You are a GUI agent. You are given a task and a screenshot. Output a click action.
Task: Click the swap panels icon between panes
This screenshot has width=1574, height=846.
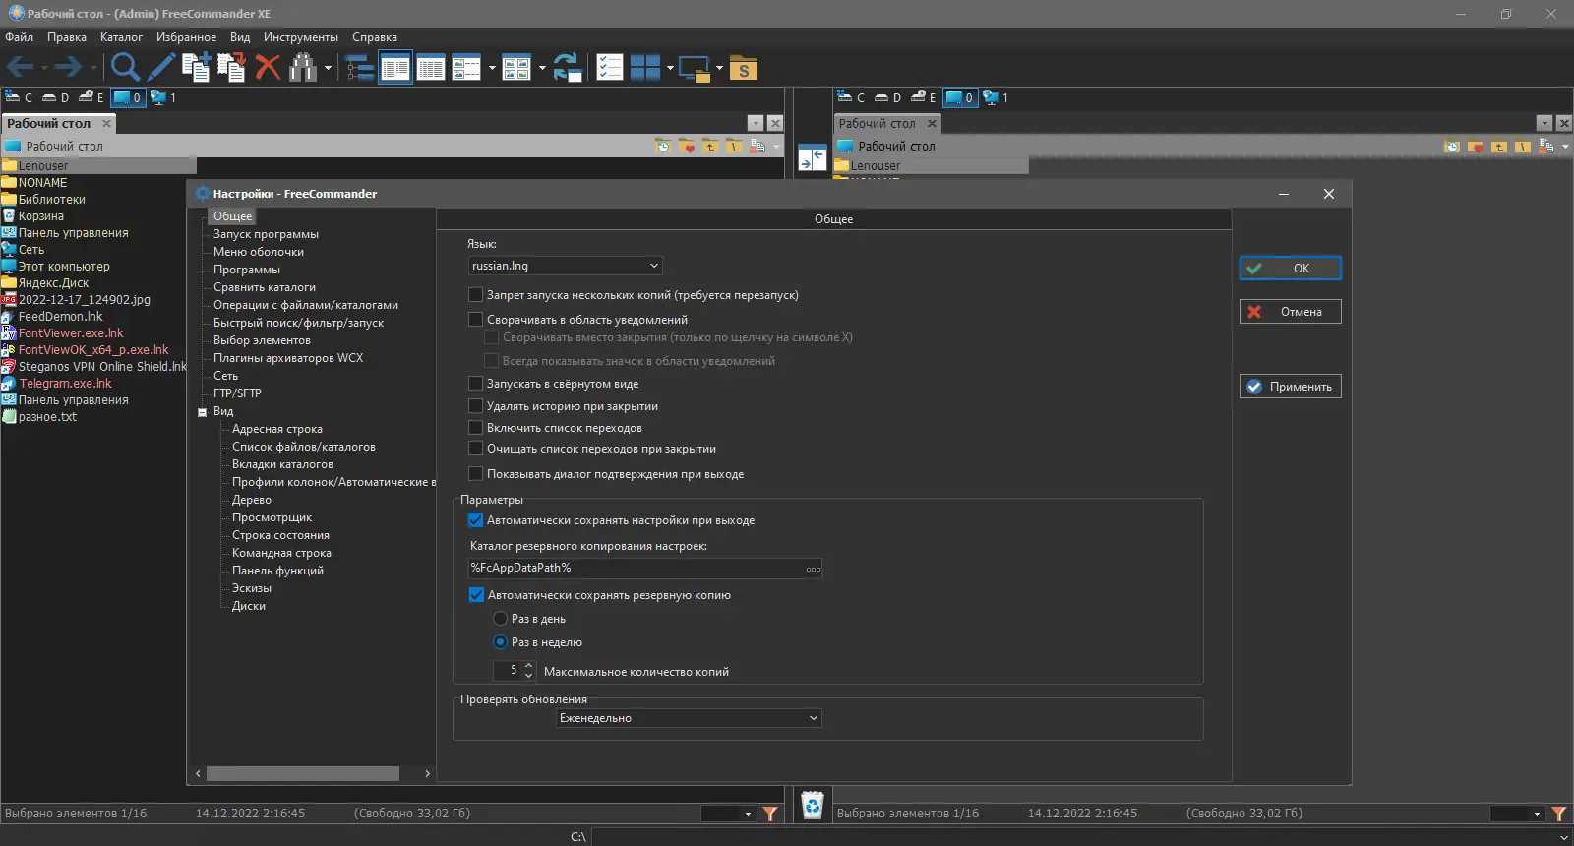pos(812,157)
